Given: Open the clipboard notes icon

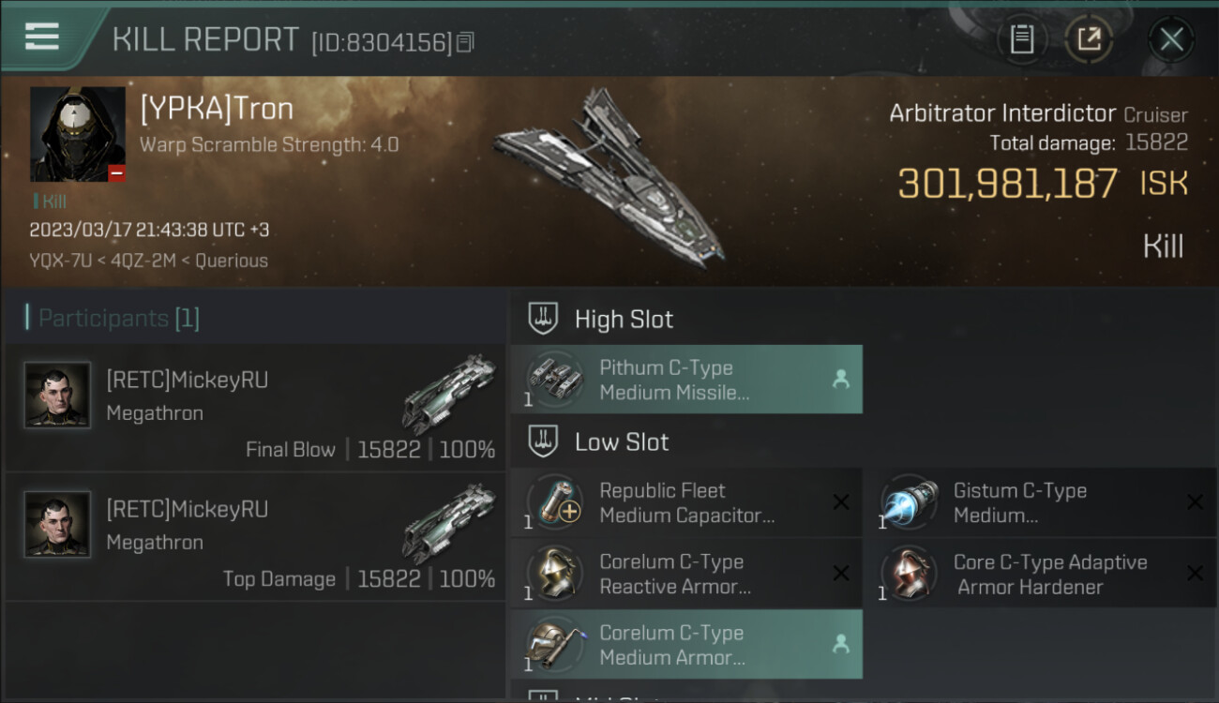Looking at the screenshot, I should [x=1022, y=39].
